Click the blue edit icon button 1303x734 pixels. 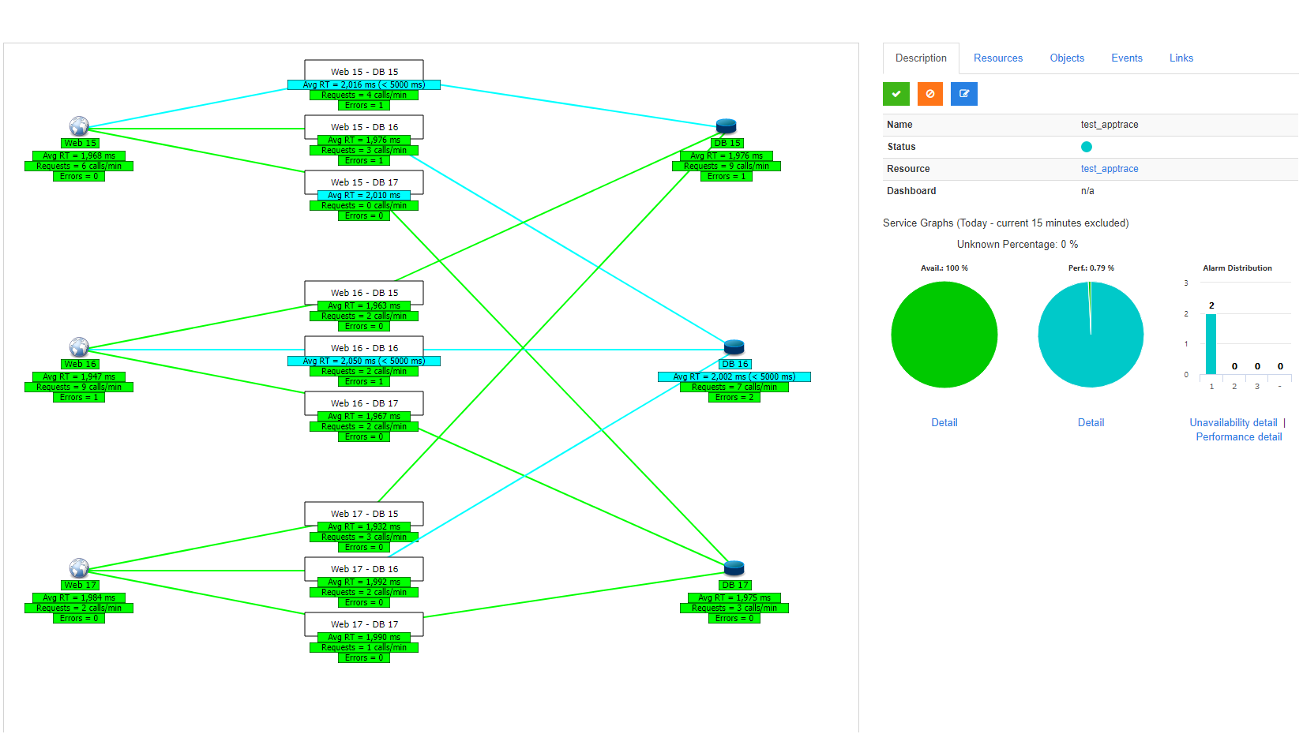point(963,94)
